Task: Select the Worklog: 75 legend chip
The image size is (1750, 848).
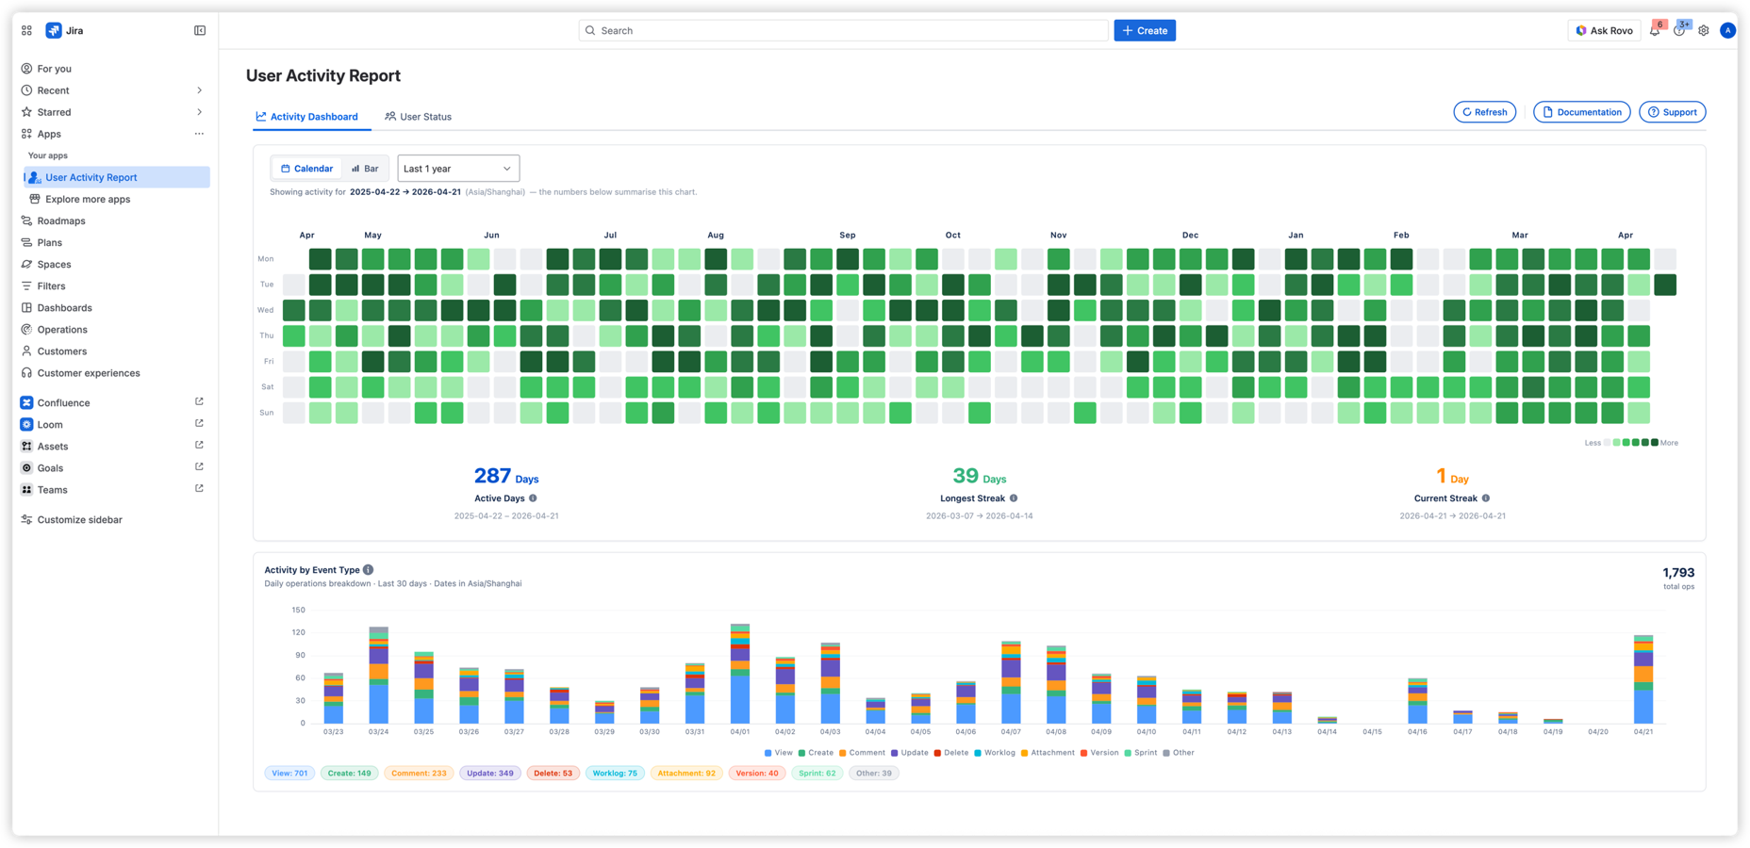Action: coord(615,773)
